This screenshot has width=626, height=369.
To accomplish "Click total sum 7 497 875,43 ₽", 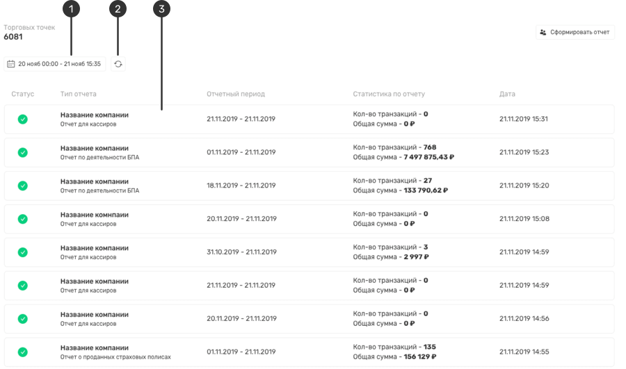I will 428,157.
